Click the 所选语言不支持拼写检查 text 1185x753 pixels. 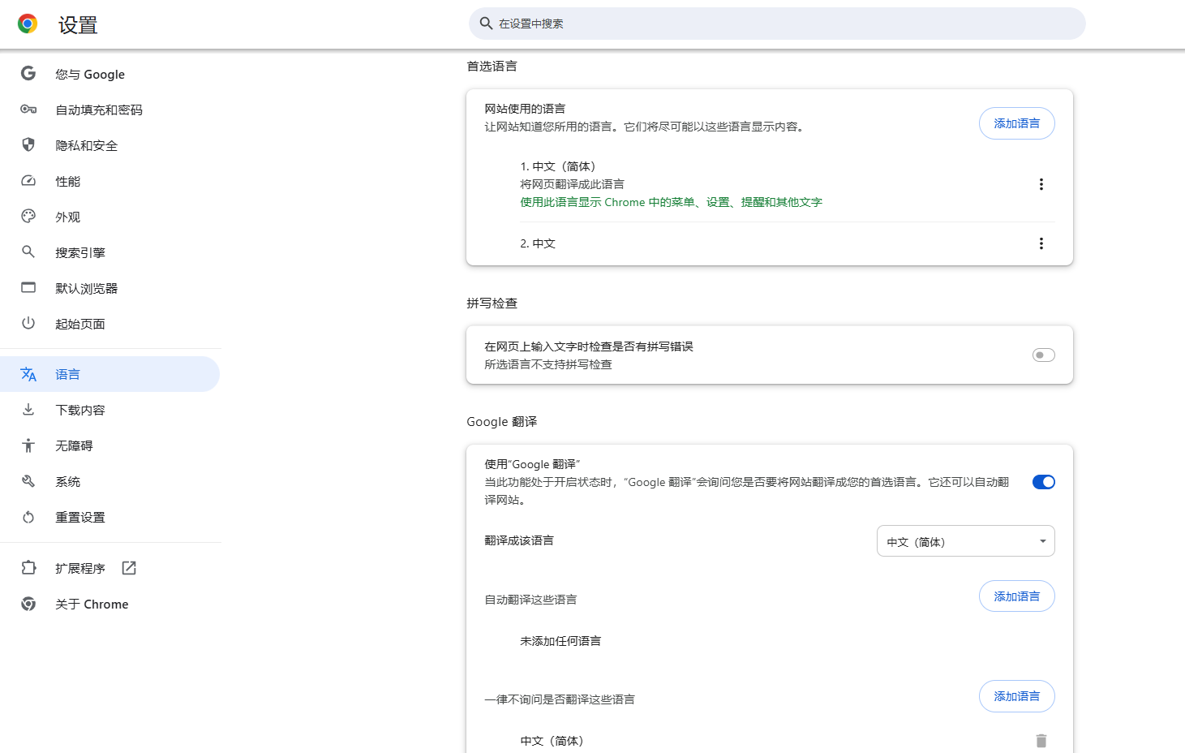(x=548, y=364)
